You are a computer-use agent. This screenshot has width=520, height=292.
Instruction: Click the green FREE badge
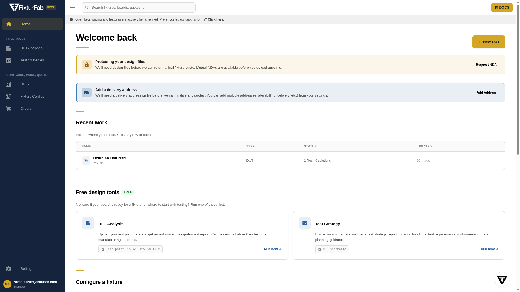tap(128, 192)
